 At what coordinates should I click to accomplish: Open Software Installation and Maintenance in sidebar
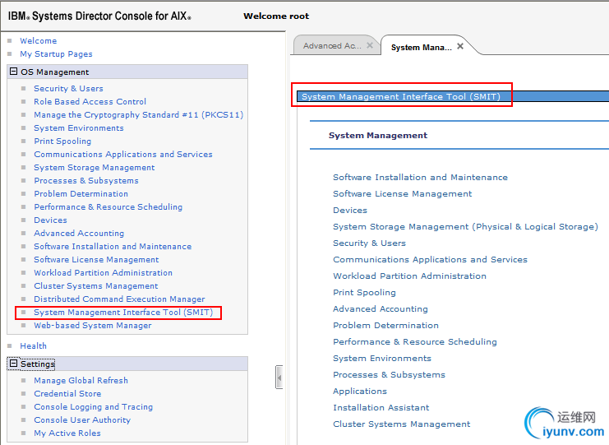tap(113, 247)
